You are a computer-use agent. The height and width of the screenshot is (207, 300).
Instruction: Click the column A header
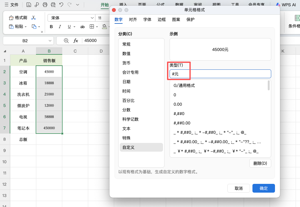coord(23,51)
